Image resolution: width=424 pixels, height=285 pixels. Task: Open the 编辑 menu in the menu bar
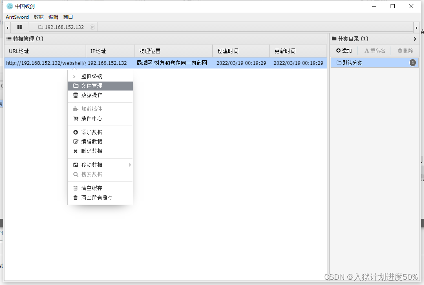(x=53, y=17)
